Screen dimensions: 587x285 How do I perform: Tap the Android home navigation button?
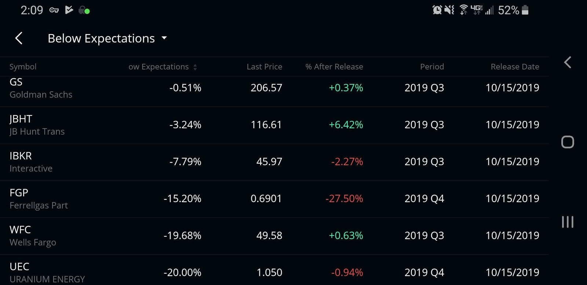568,142
